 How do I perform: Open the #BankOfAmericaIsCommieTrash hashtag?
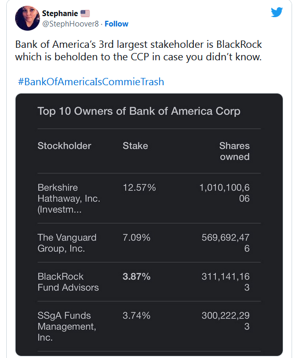(91, 82)
